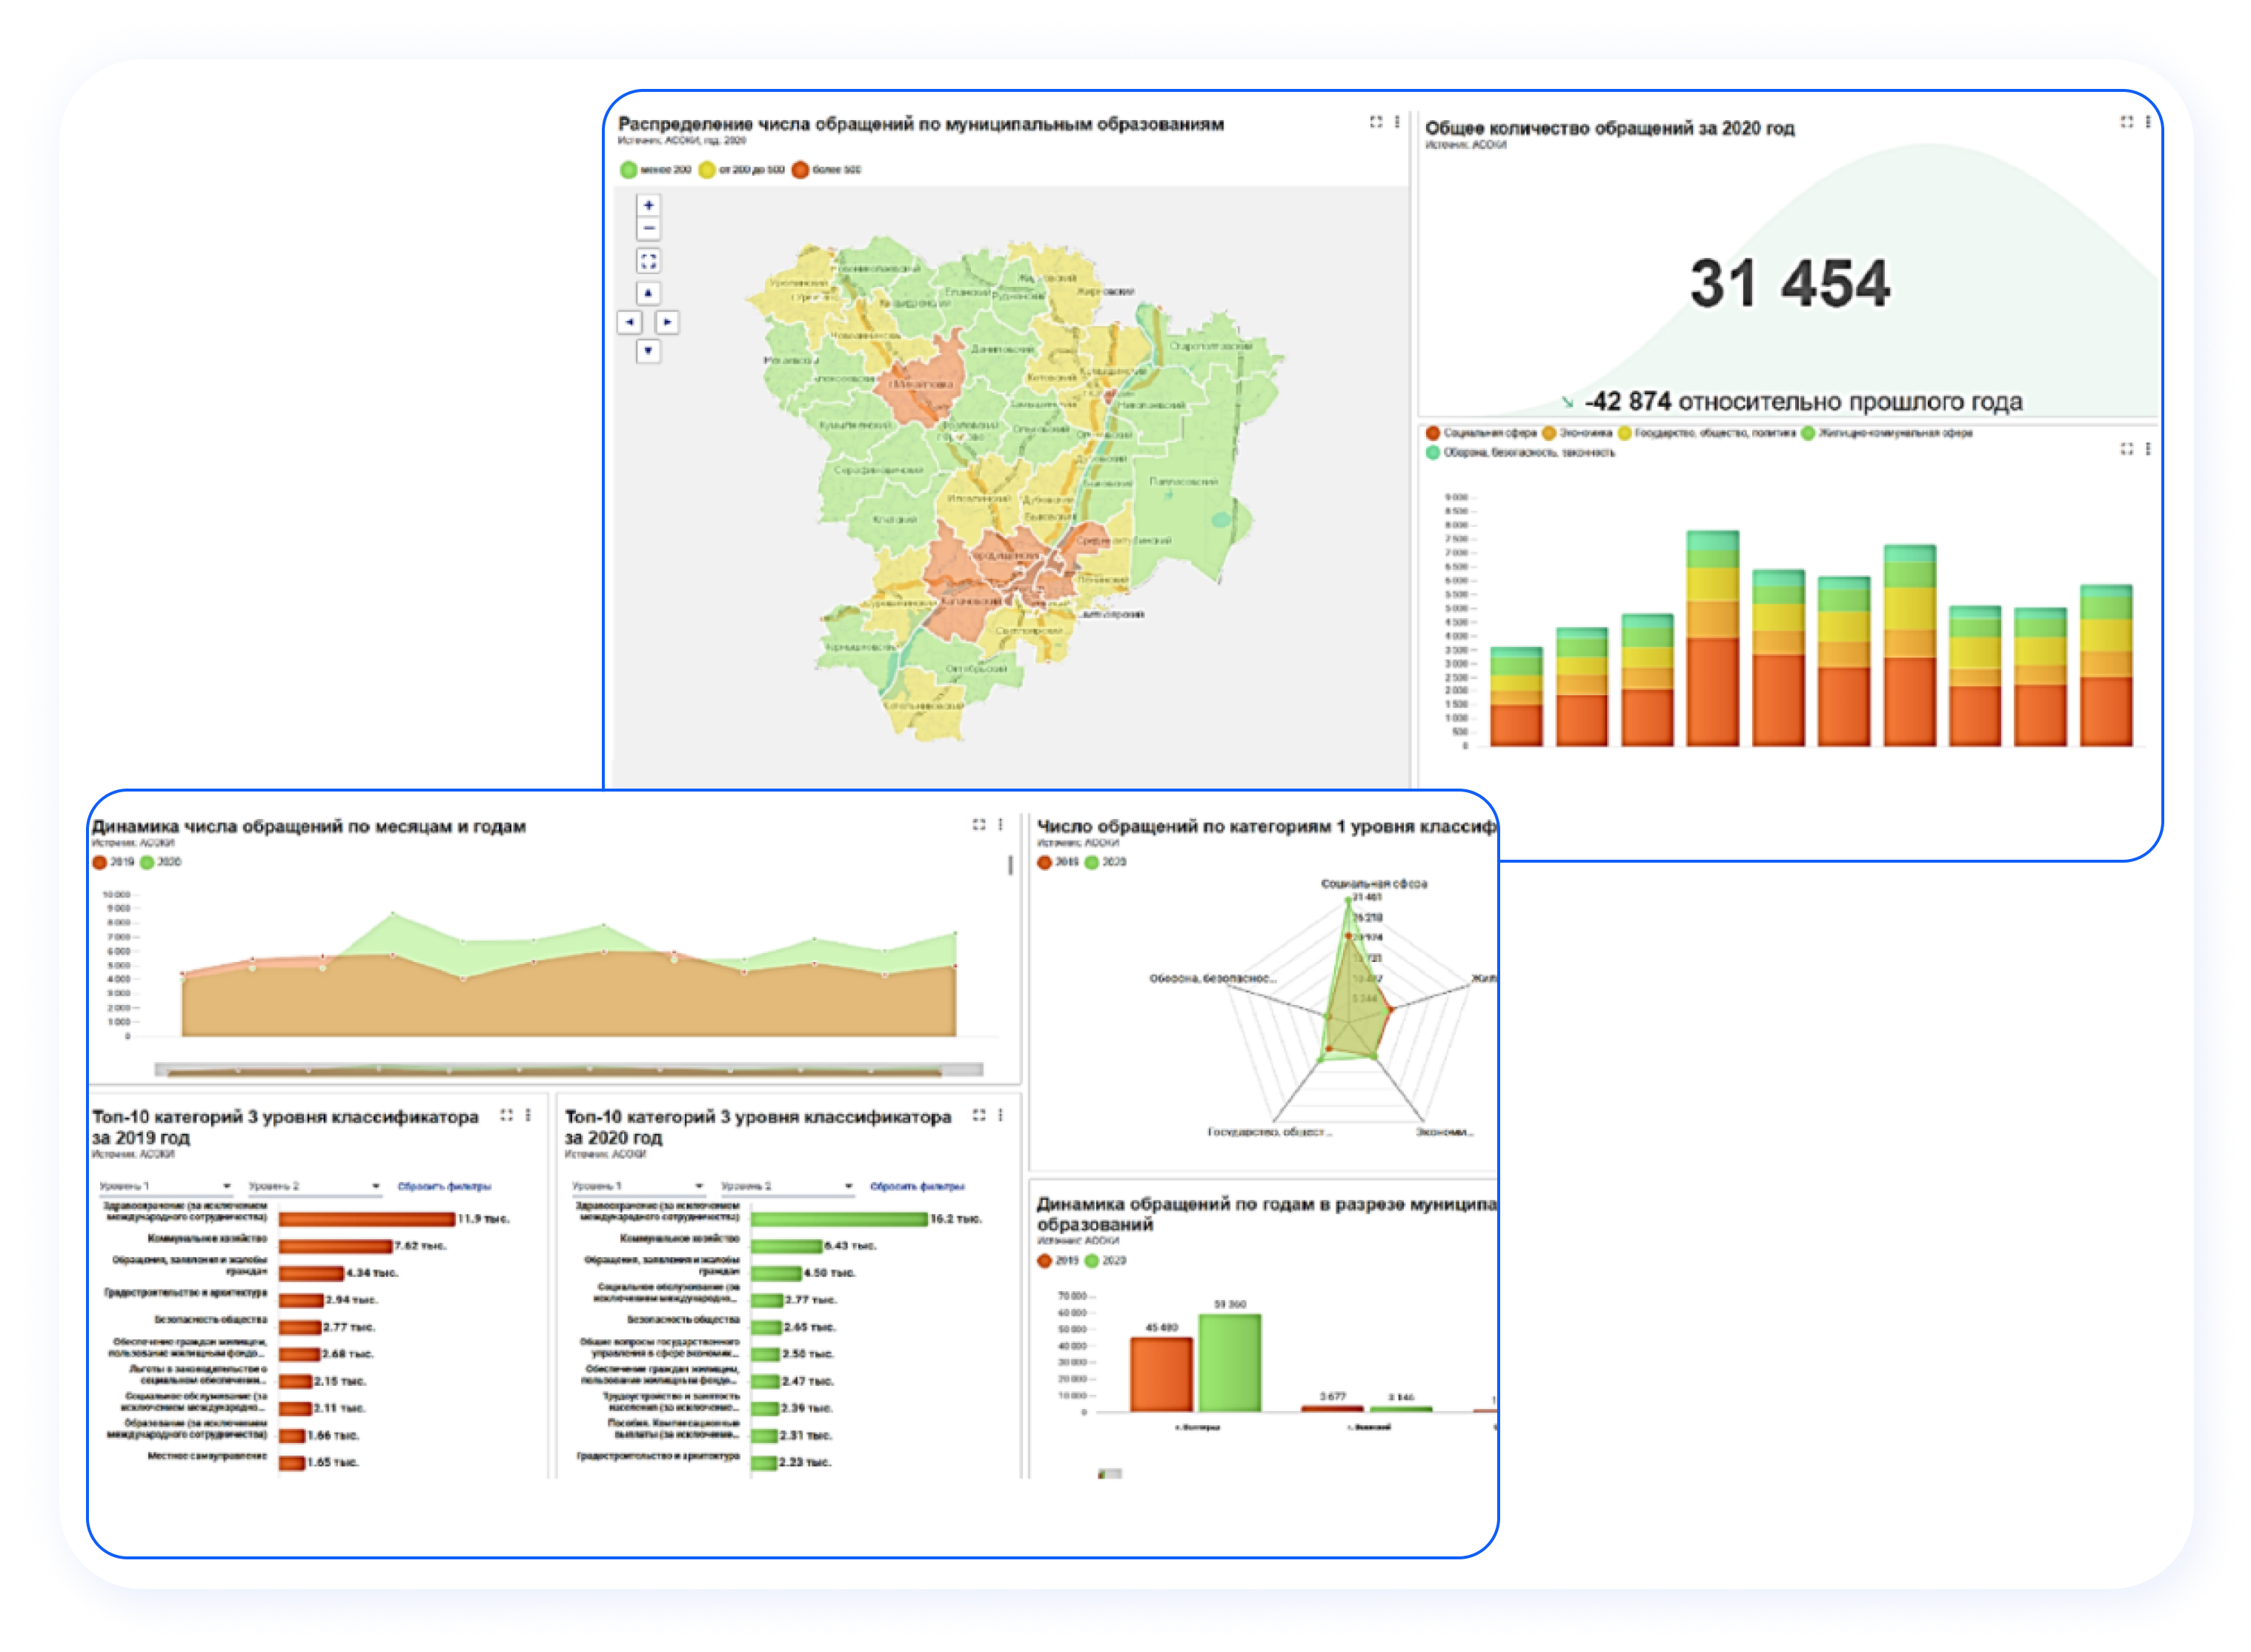
Task: Click 'Сбросить фильтры' in Top-10 2019 widget
Action: click(x=445, y=1187)
